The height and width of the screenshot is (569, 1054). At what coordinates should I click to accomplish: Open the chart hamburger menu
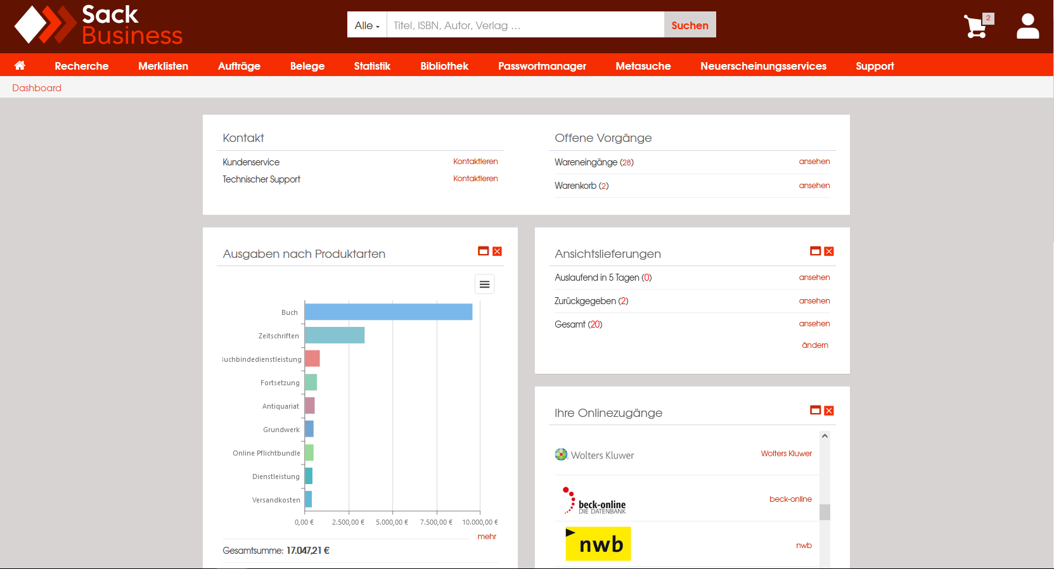(484, 284)
